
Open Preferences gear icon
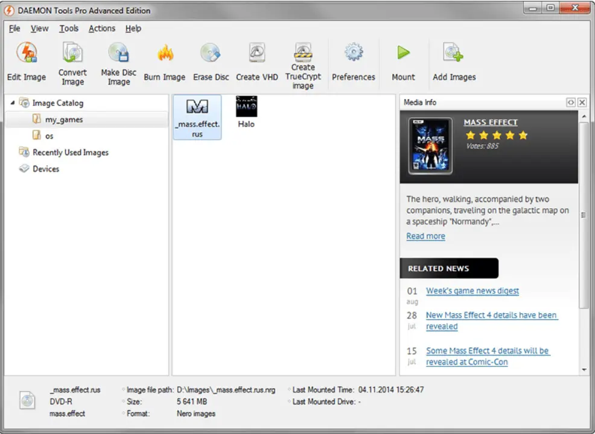coord(353,53)
